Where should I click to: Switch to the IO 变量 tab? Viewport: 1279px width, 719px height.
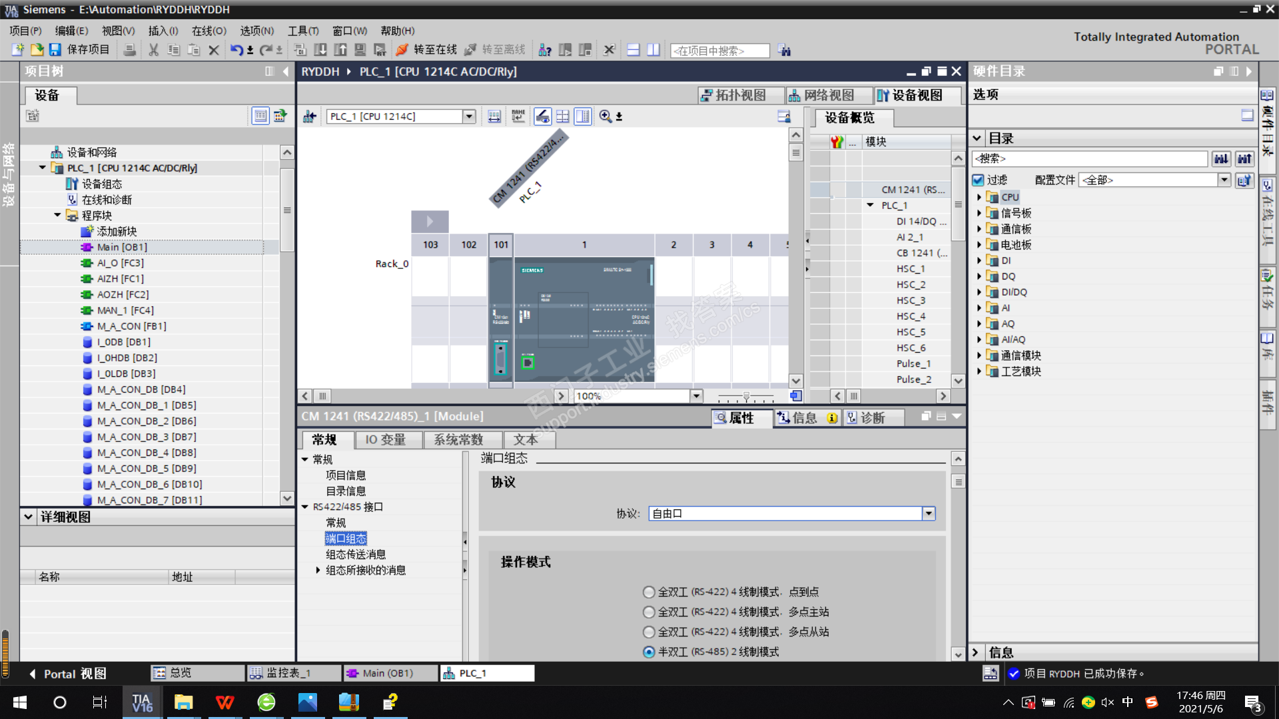click(x=385, y=439)
